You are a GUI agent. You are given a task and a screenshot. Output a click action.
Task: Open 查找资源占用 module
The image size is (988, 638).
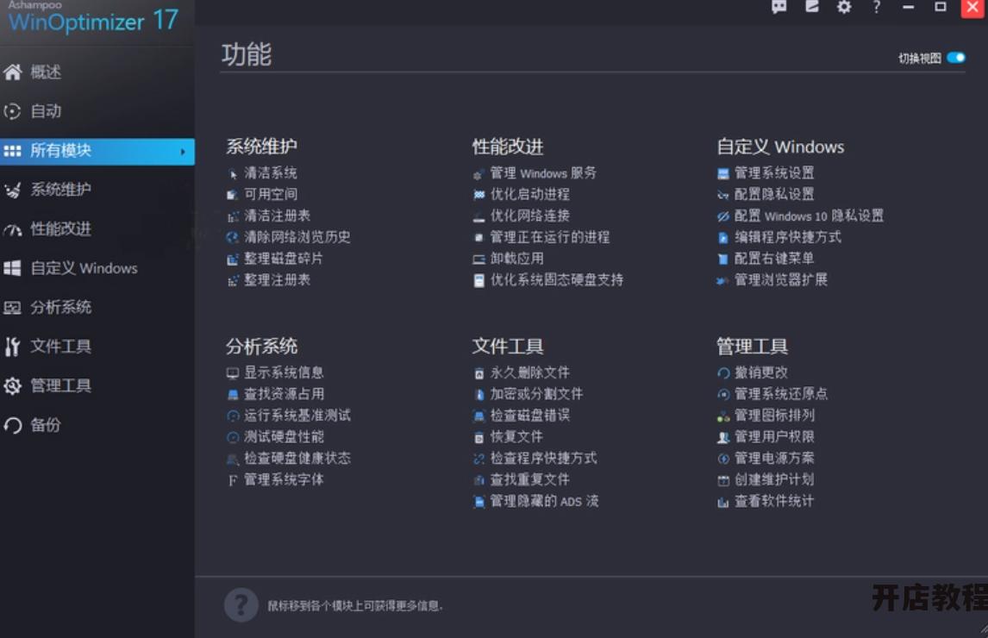(285, 394)
